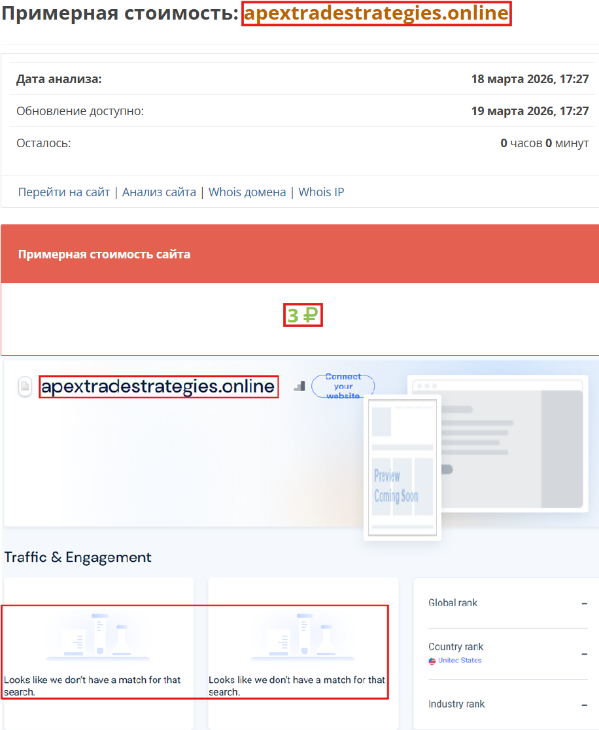Image resolution: width=599 pixels, height=730 pixels.
Task: Open the Whois IP link
Action: (x=321, y=192)
